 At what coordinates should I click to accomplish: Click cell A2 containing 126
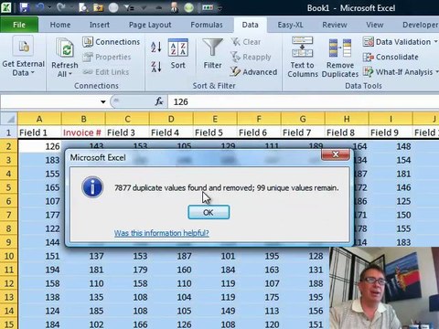tap(39, 146)
